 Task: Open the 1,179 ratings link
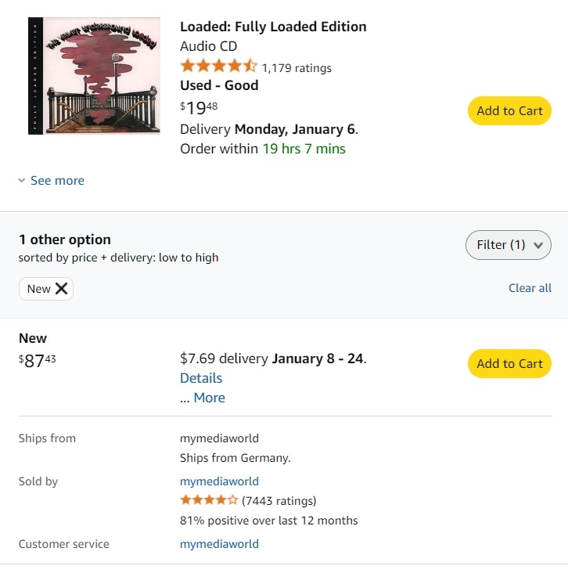coord(297,68)
